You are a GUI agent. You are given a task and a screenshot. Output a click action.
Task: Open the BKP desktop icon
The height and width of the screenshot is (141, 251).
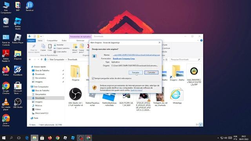[x=18, y=6]
